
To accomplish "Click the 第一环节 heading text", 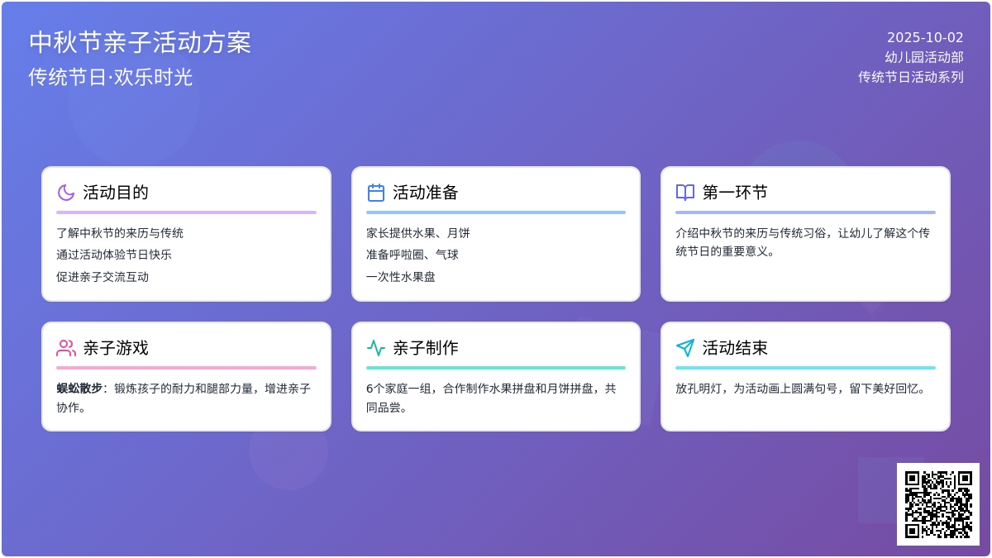I will tap(735, 193).
